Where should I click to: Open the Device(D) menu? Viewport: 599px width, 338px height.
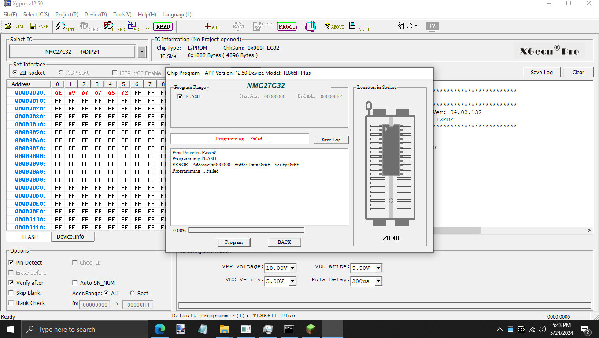[x=96, y=15]
